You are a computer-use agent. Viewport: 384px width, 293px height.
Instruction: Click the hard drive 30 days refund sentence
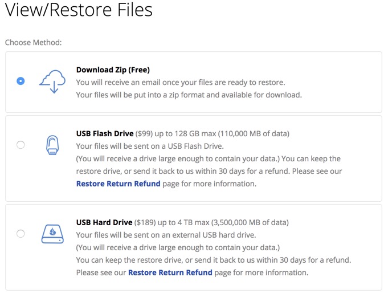pyautogui.click(x=214, y=260)
